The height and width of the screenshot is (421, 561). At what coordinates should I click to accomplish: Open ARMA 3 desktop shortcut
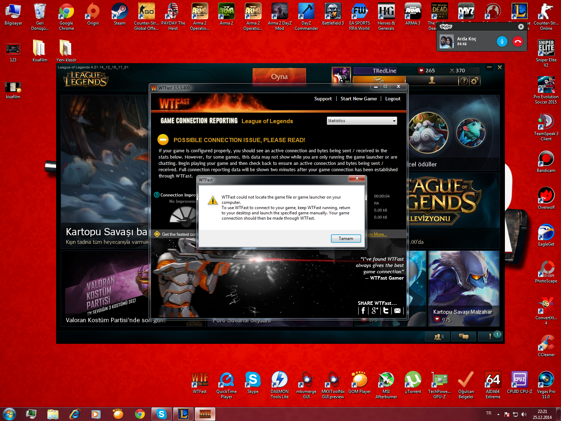coord(413,15)
